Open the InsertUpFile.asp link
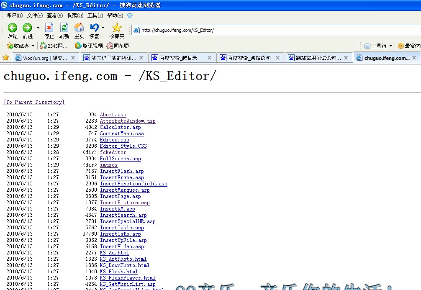 (x=123, y=240)
